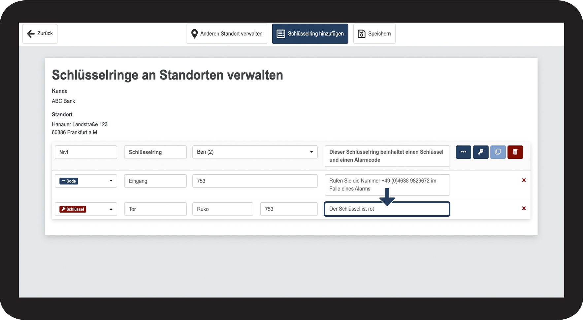Click the Zurück back arrow button
Image resolution: width=583 pixels, height=320 pixels.
[x=40, y=34]
